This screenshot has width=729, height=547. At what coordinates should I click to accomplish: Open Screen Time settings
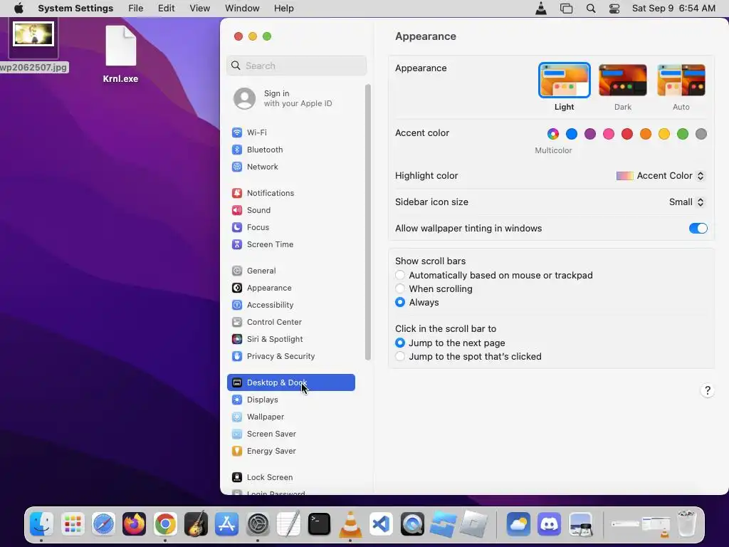(x=291, y=245)
